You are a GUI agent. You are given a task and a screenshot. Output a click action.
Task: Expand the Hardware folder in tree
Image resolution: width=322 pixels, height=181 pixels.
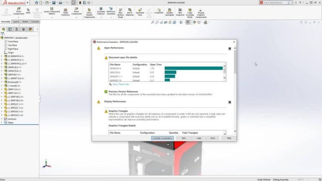click(x=2, y=119)
